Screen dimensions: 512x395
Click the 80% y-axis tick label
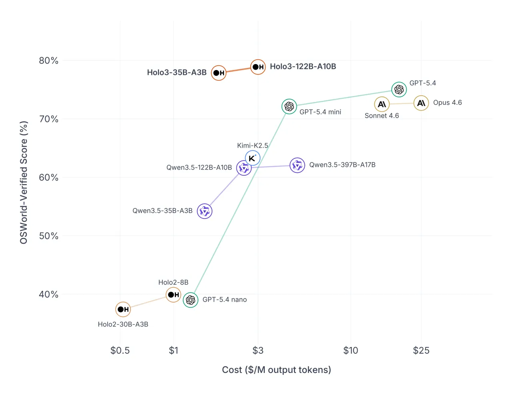(x=48, y=60)
